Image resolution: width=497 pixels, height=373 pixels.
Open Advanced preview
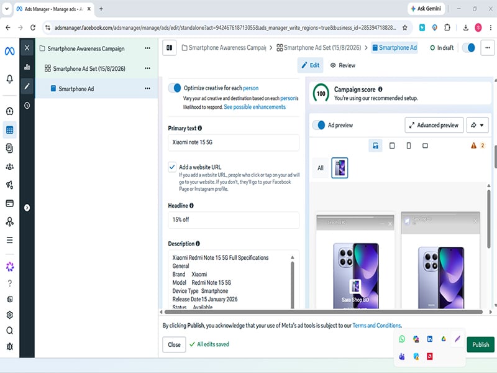[434, 125]
